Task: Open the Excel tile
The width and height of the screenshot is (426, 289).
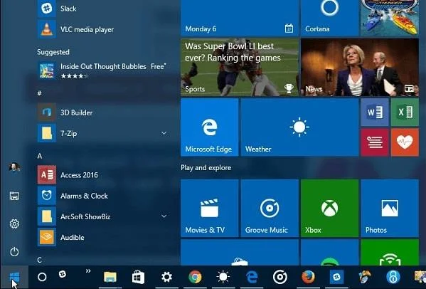Action: 405,112
